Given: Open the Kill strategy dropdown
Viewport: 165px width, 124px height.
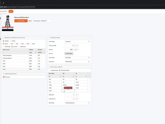Looking at the screenshot, I should [77, 42].
